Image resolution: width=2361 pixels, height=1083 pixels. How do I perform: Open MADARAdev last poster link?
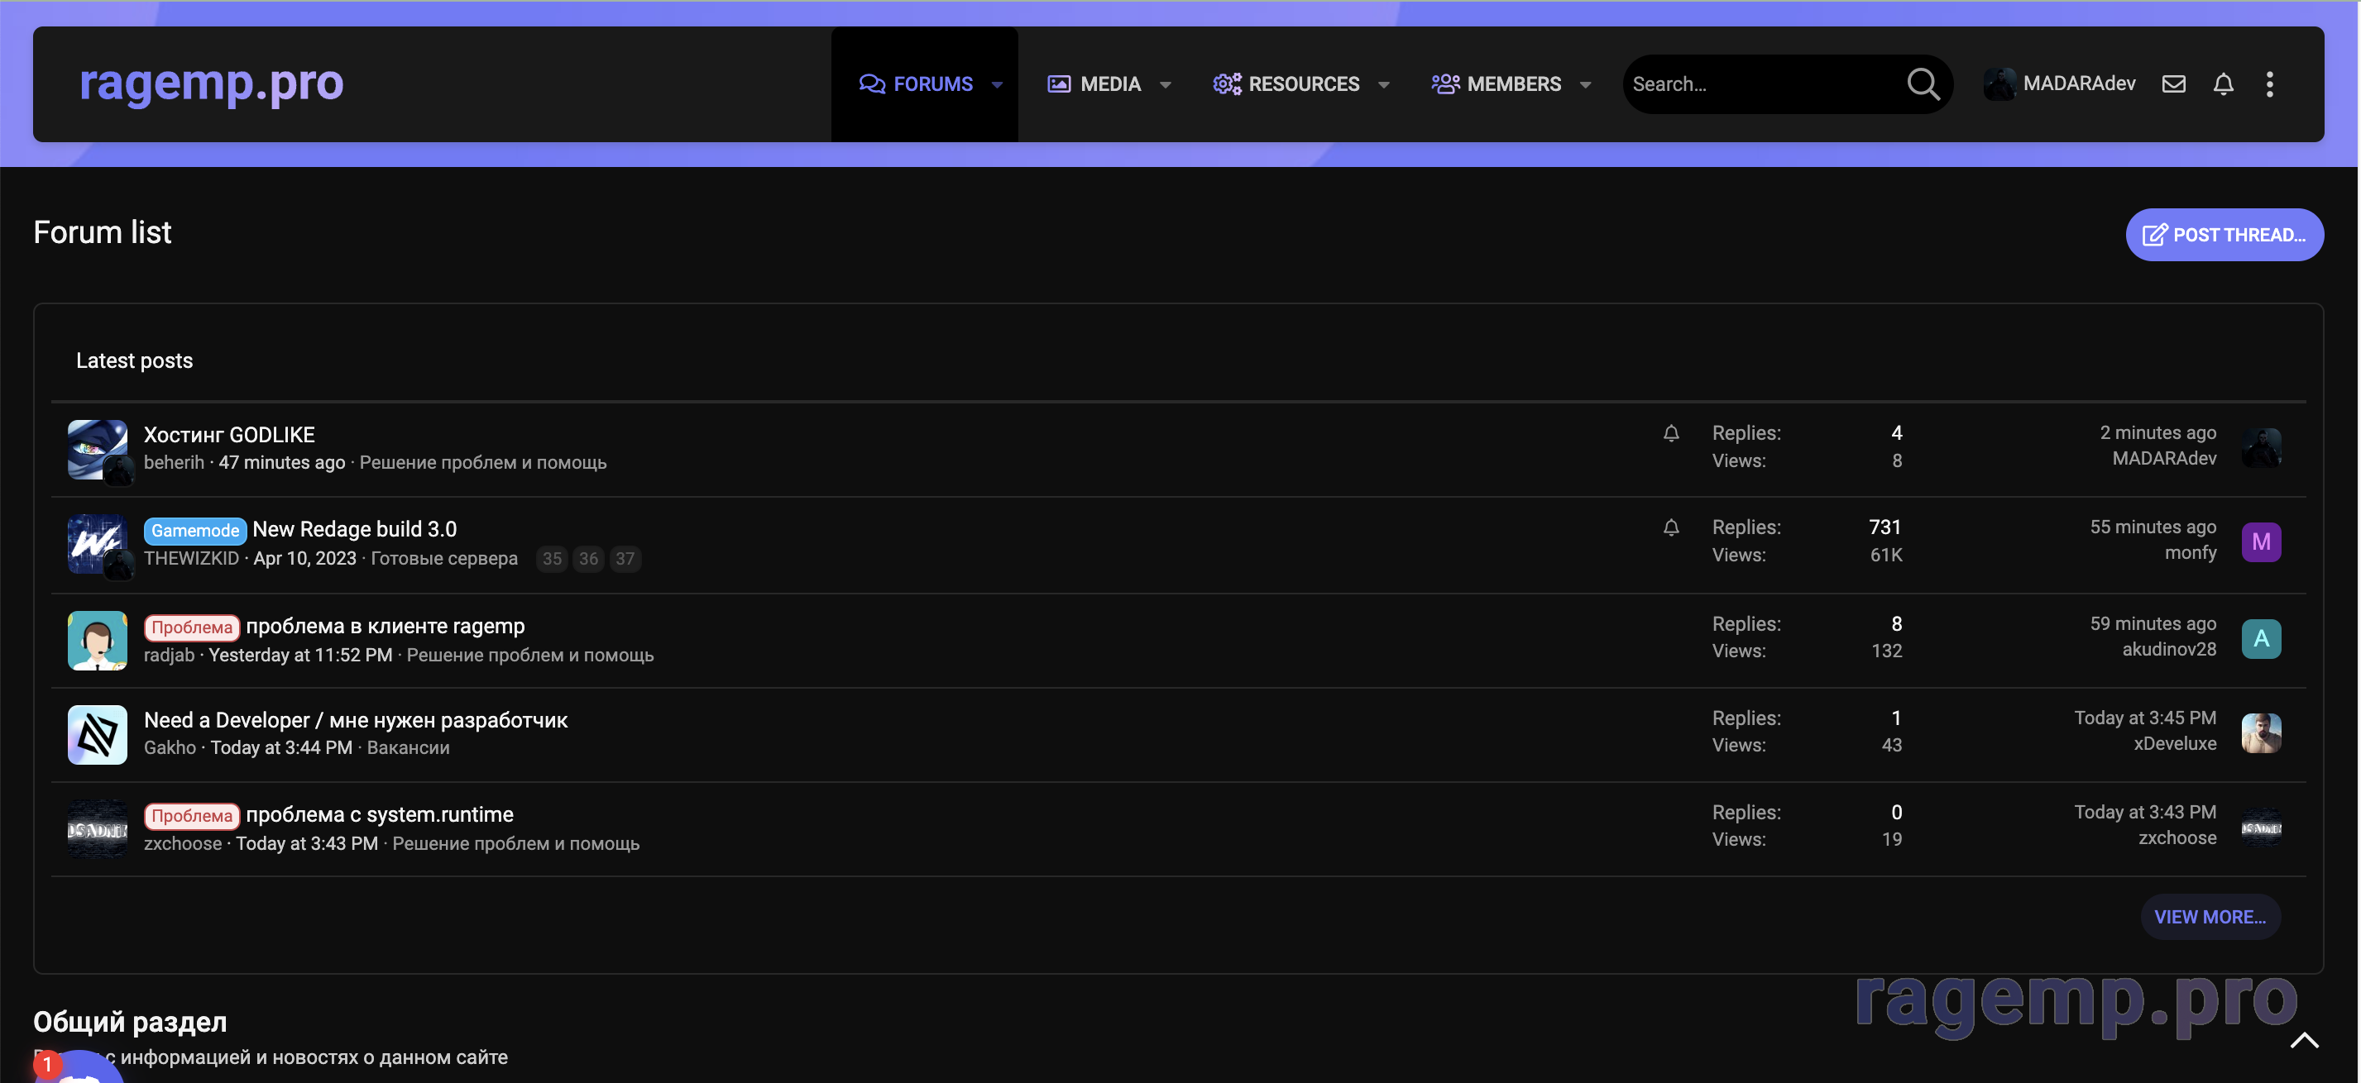pos(2164,458)
